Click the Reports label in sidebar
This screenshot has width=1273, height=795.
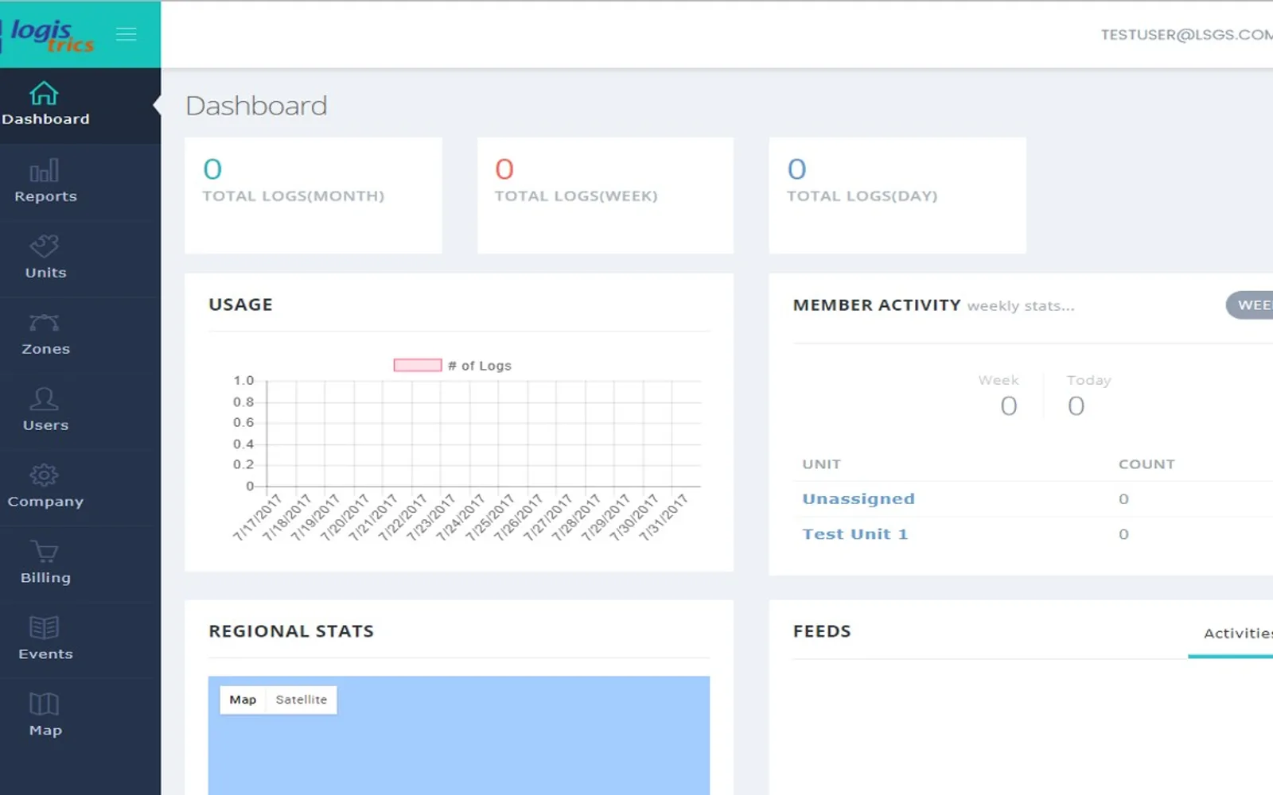point(45,196)
